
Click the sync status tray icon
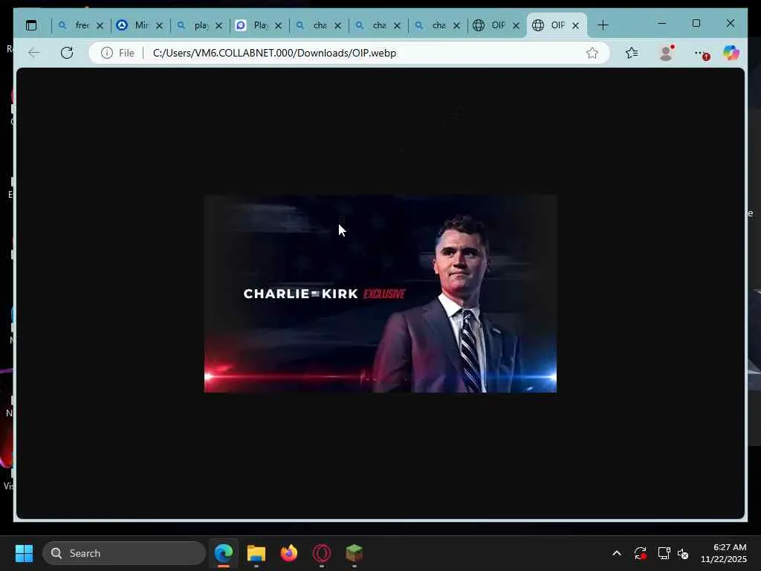point(640,553)
